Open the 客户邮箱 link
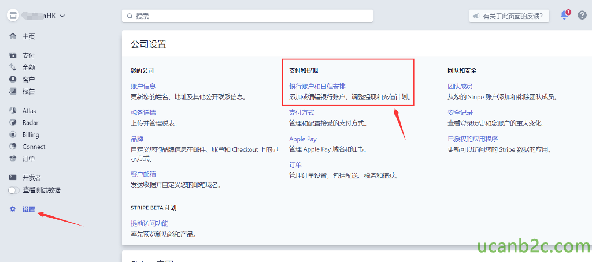This screenshot has height=262, width=592. (x=143, y=174)
